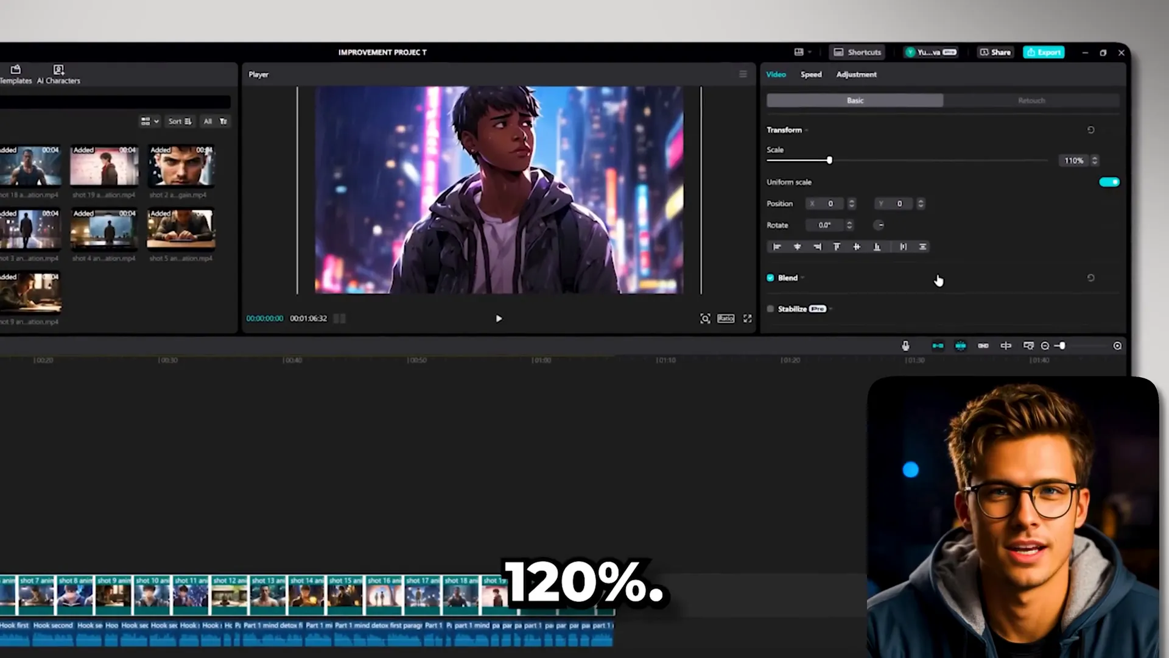This screenshot has height=658, width=1169.
Task: Select the Retouch sub-tab
Action: point(1031,101)
